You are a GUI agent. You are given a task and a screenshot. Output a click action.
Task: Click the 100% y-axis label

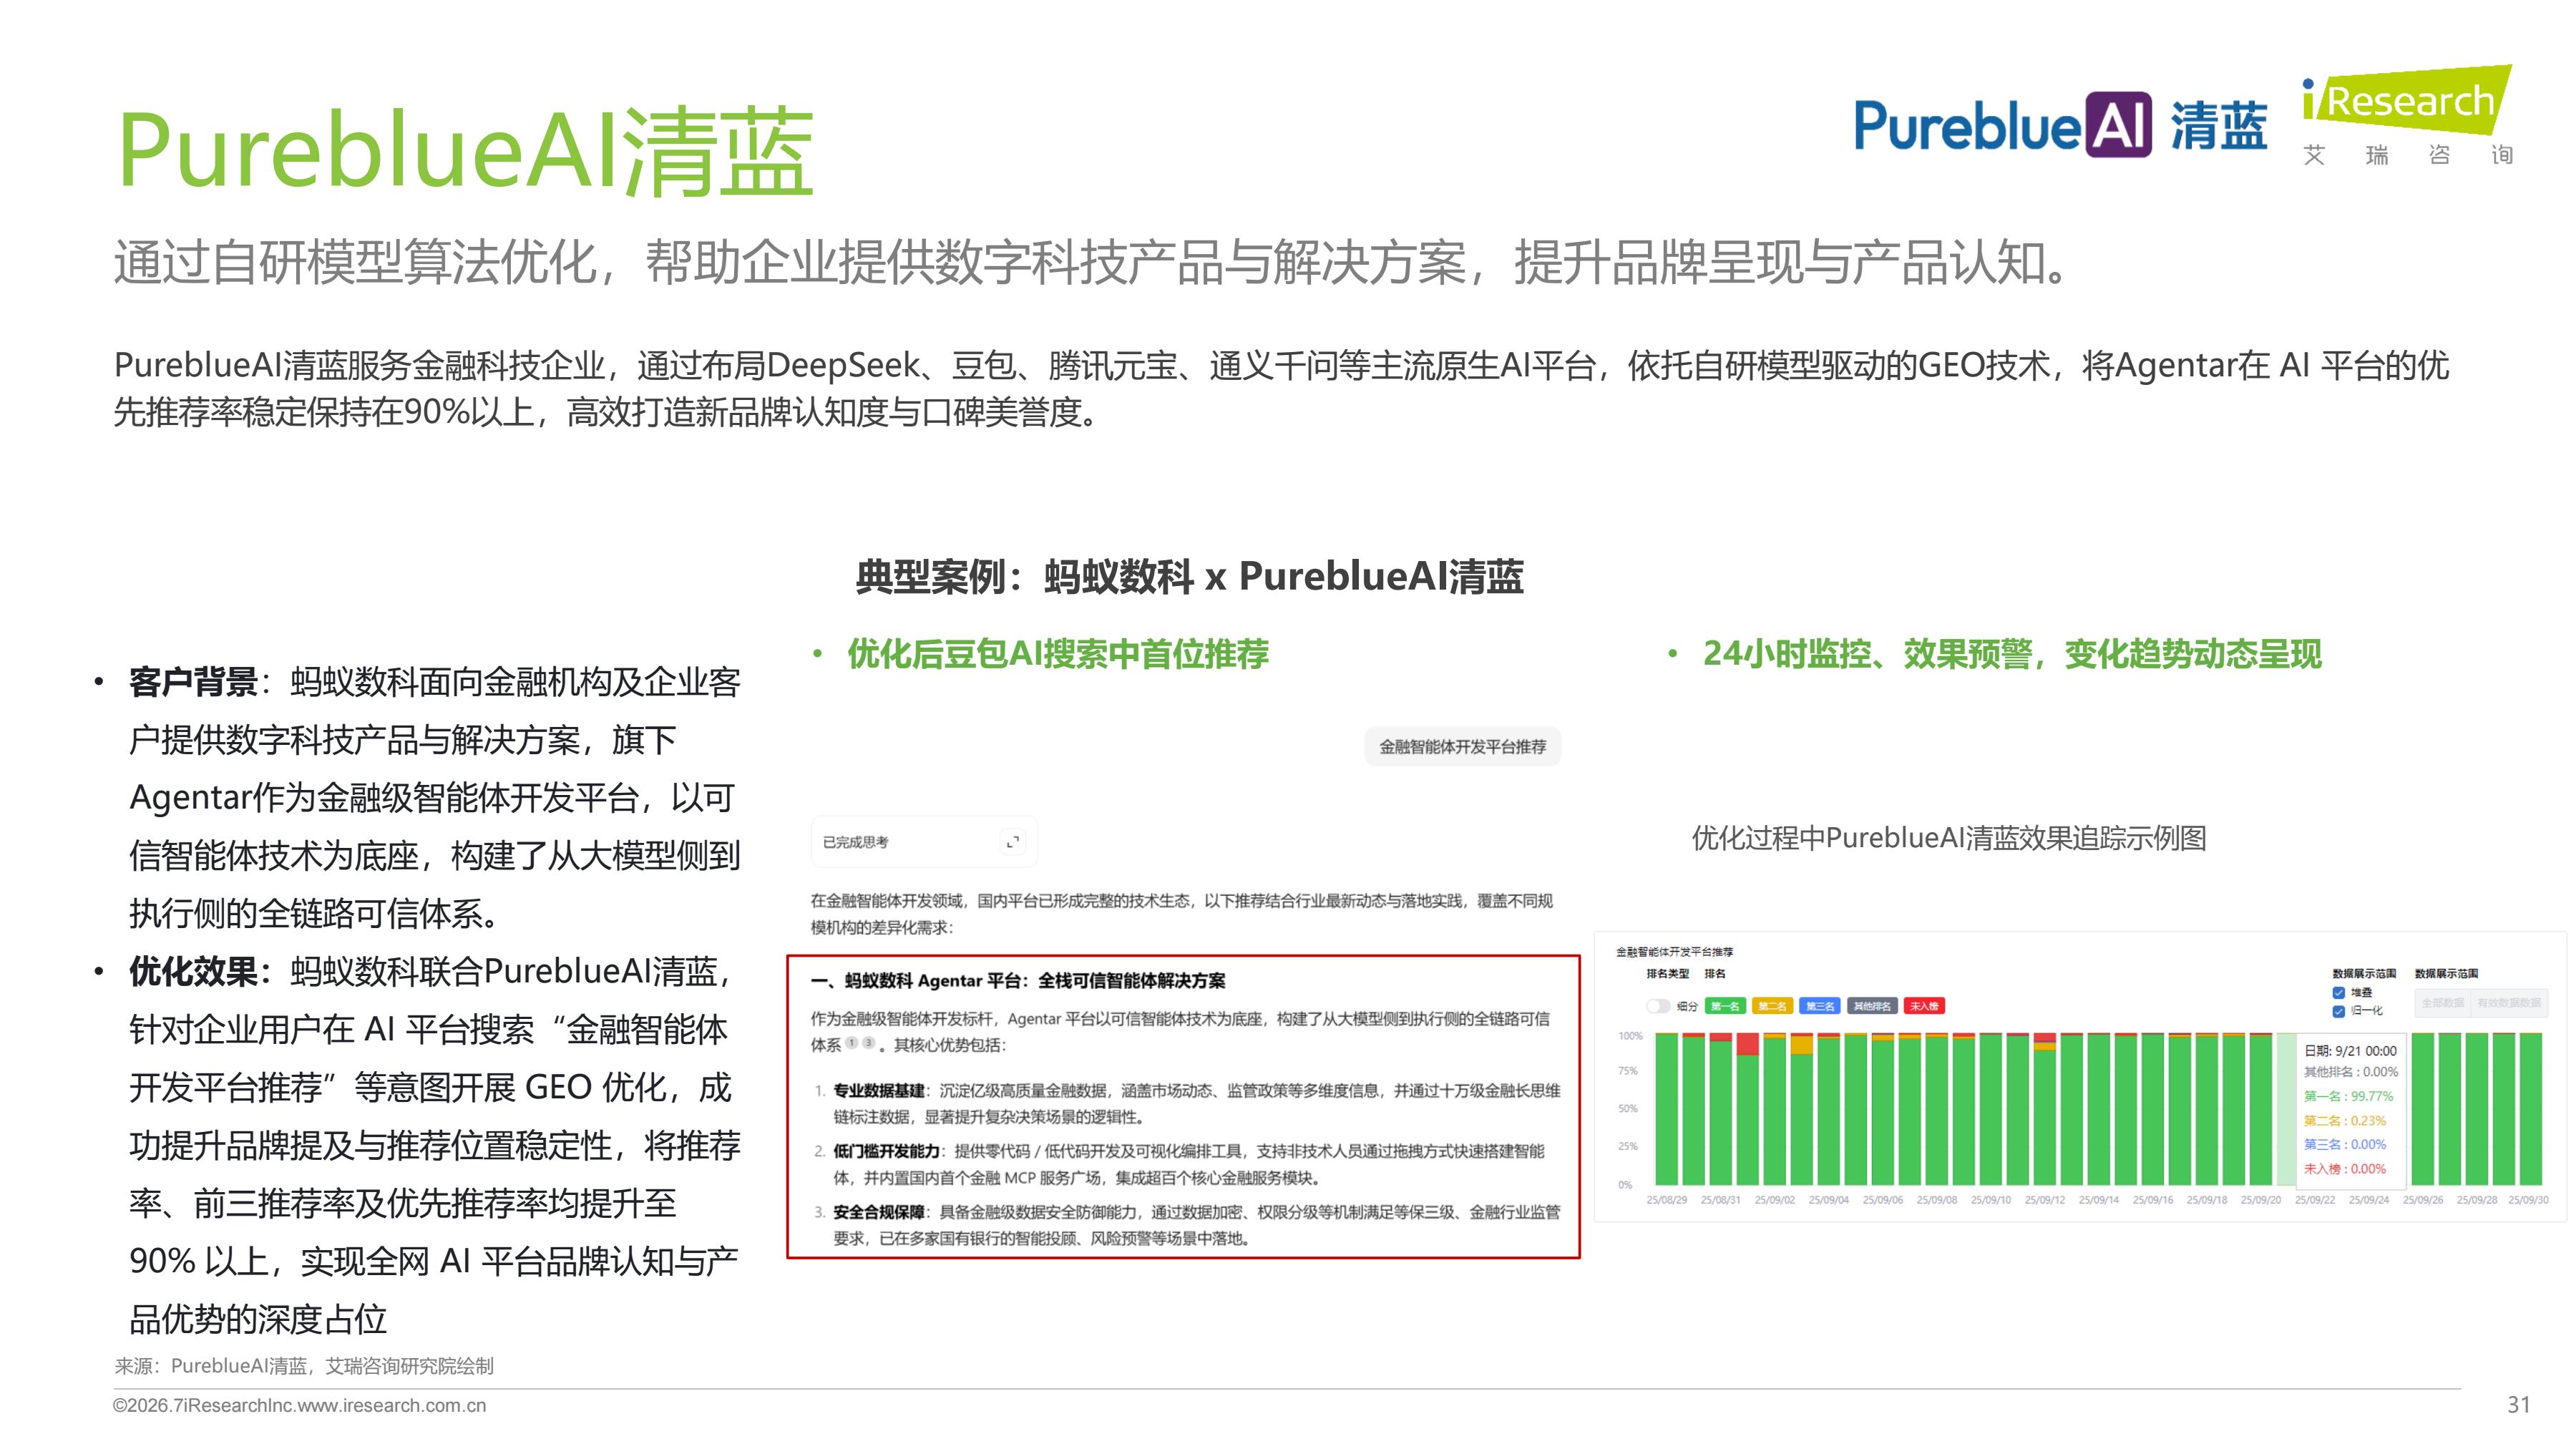1630,1036
